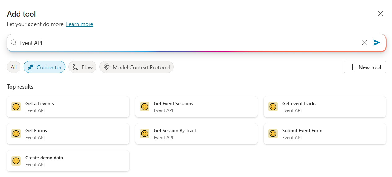Pick the Submit Event Form tool
Viewport: 392px width, 177px height.
[325, 134]
